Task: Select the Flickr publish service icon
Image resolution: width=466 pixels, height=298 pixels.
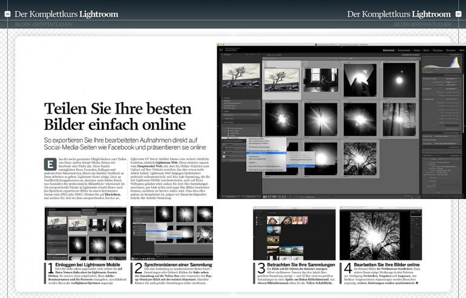Action: [x=224, y=157]
